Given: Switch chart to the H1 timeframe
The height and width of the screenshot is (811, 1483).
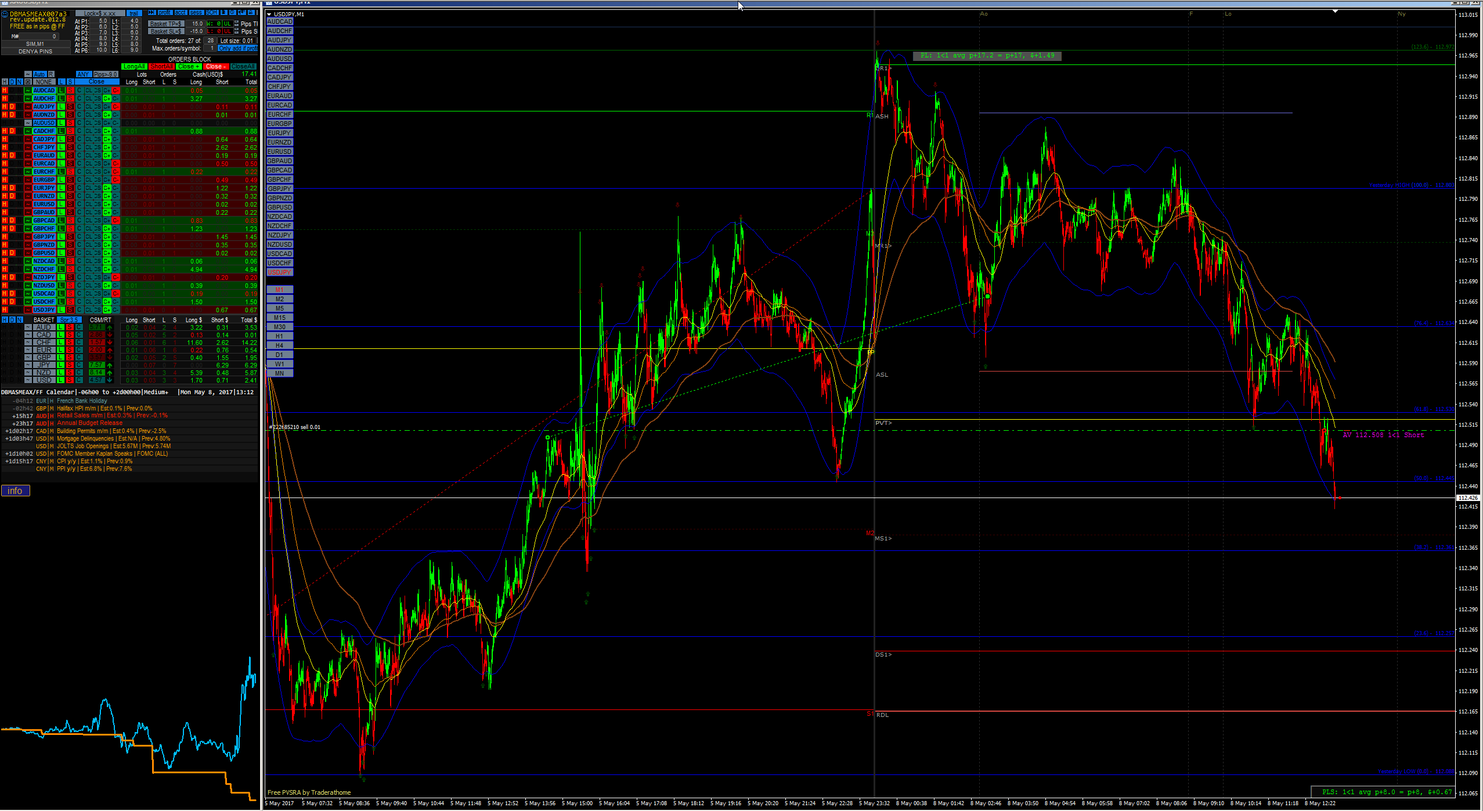Looking at the screenshot, I should [x=280, y=336].
